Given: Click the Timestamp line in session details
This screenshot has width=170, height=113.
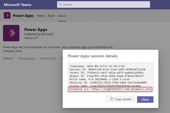Looking at the screenshot, I should click(x=97, y=66).
